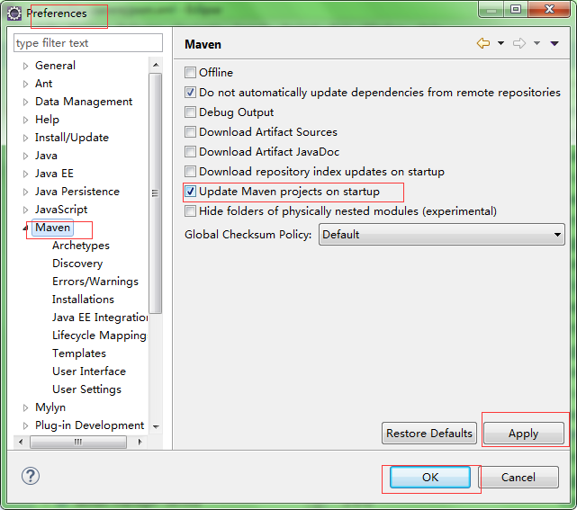Viewport: 577px width, 510px height.
Task: Click the Back navigation arrow icon
Action: [x=483, y=43]
